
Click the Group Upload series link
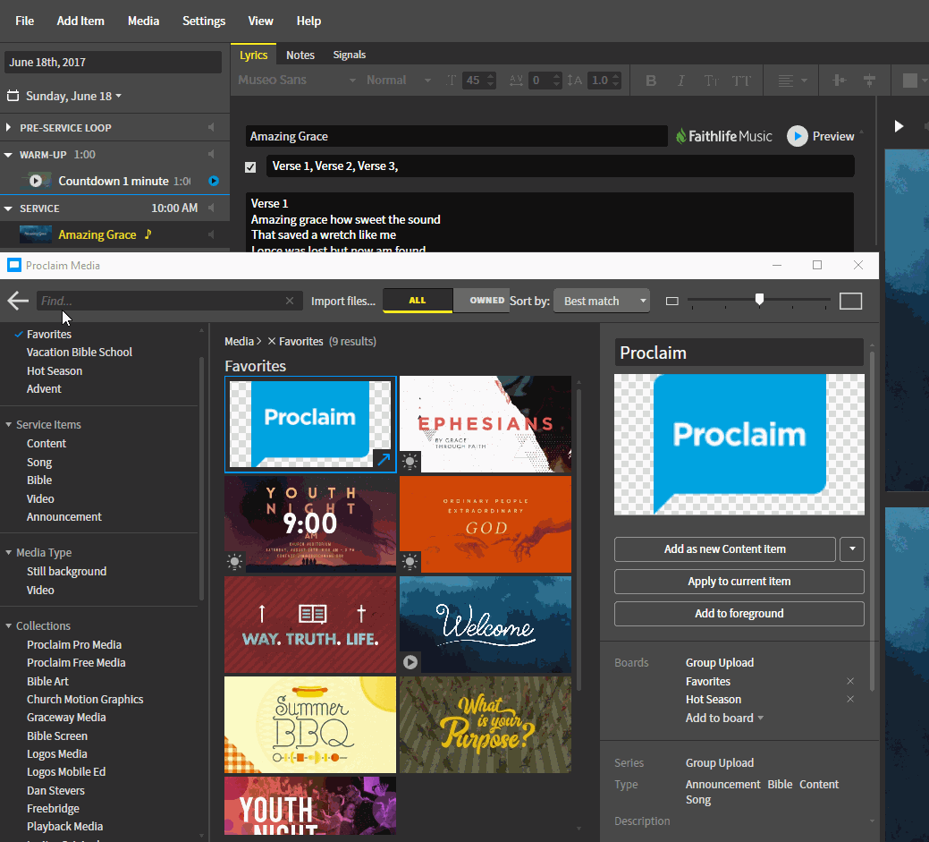(720, 763)
